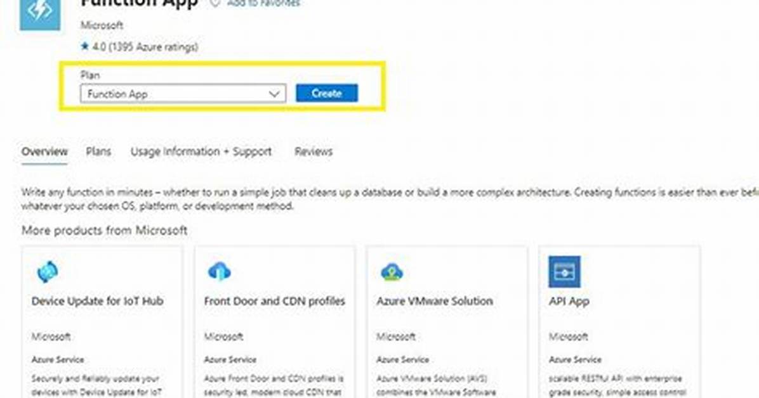Open the Azure VMware Solution icon

coord(392,272)
